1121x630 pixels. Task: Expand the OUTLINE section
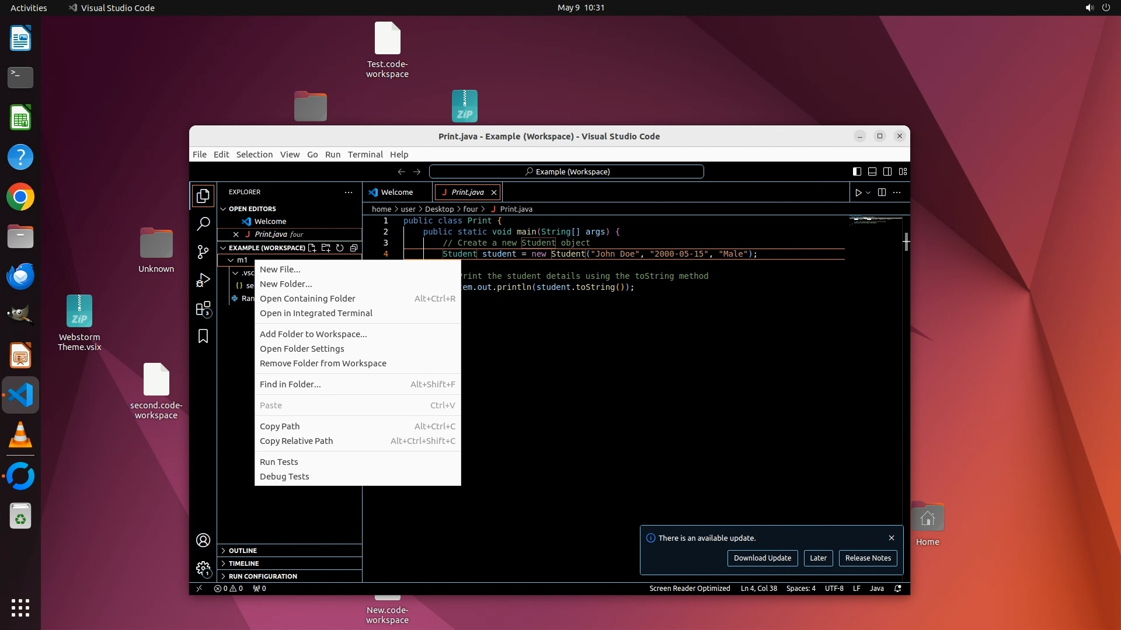[x=243, y=551]
